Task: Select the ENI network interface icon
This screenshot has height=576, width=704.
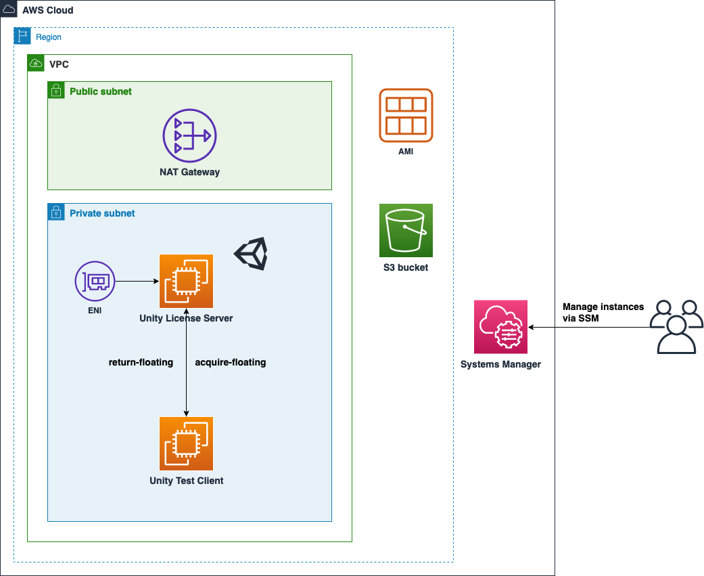Action: coord(95,282)
